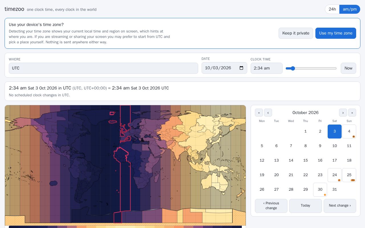Jump forward one year with » button
This screenshot has height=228, width=365.
(352, 113)
